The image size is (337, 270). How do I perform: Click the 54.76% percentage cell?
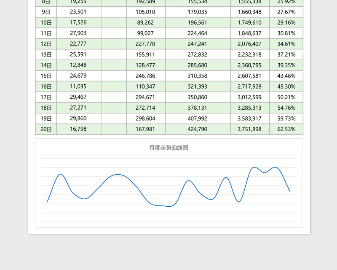point(286,108)
